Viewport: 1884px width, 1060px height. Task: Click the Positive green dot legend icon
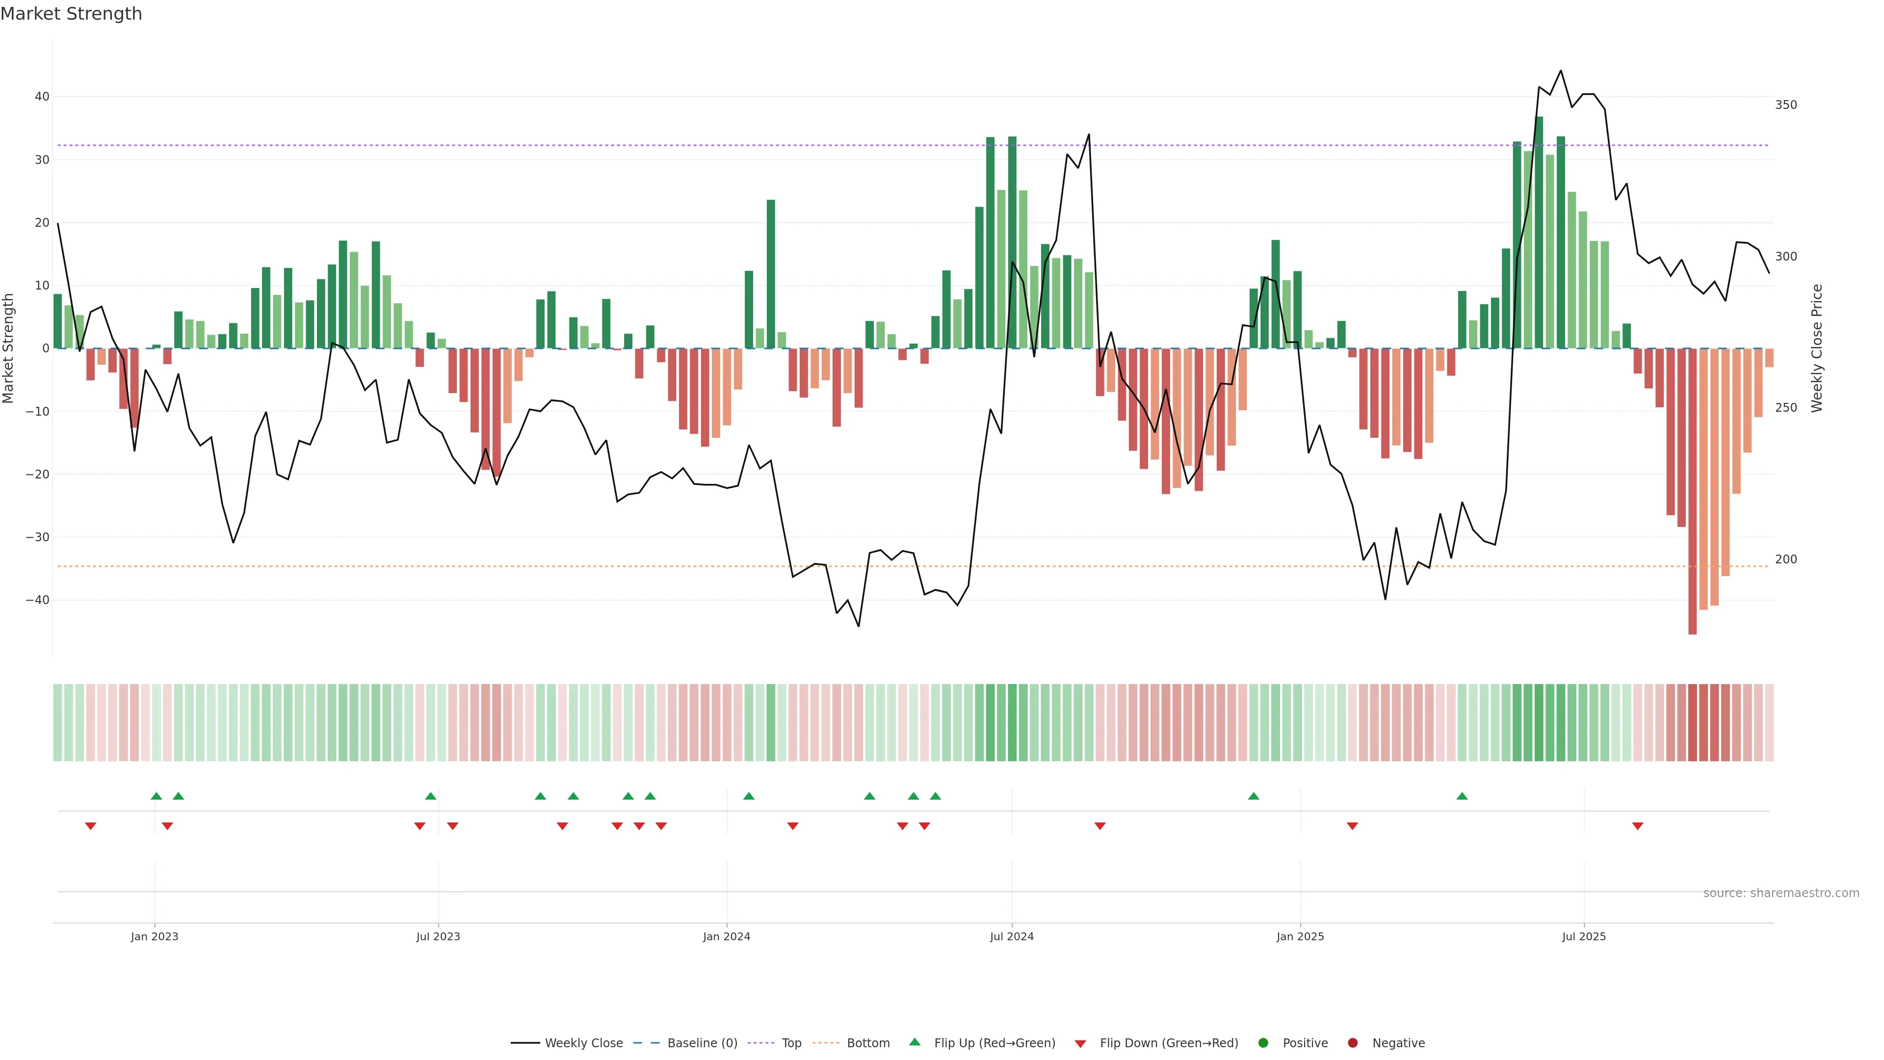click(x=1263, y=1043)
